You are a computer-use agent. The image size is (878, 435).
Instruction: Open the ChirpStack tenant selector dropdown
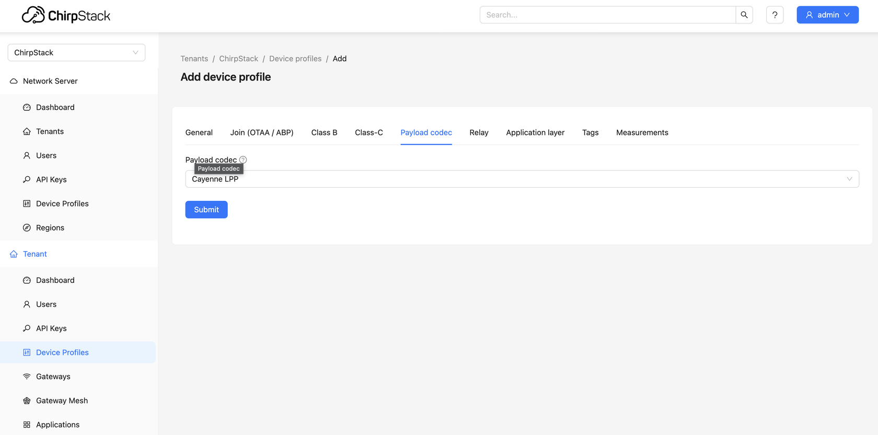76,52
